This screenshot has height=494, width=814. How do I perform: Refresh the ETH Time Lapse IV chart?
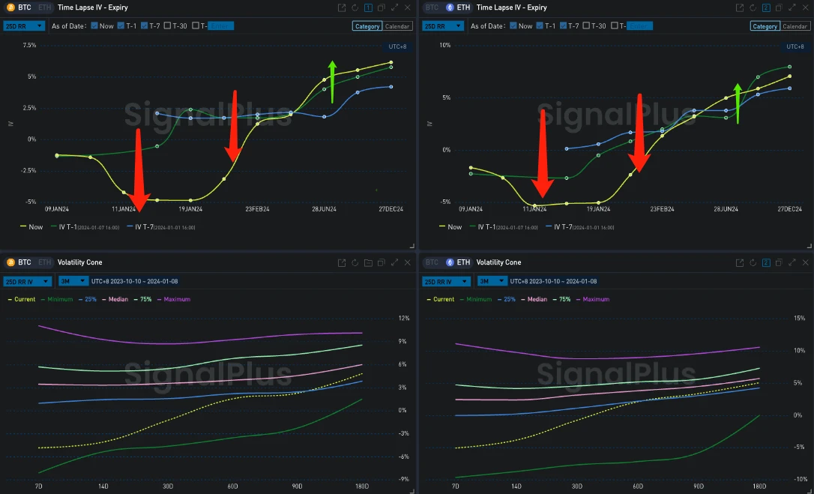(753, 7)
